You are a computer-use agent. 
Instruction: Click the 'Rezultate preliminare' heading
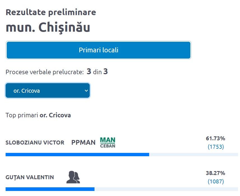click(x=51, y=12)
